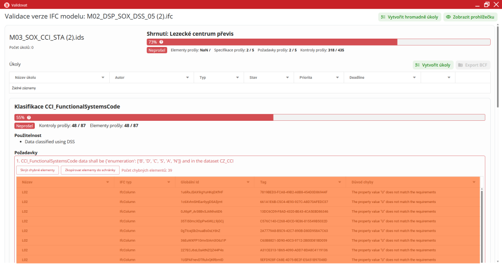Image resolution: width=502 pixels, height=269 pixels.
Task: Expand filter dropdown for Důvod chyby column
Action: tap(474, 182)
